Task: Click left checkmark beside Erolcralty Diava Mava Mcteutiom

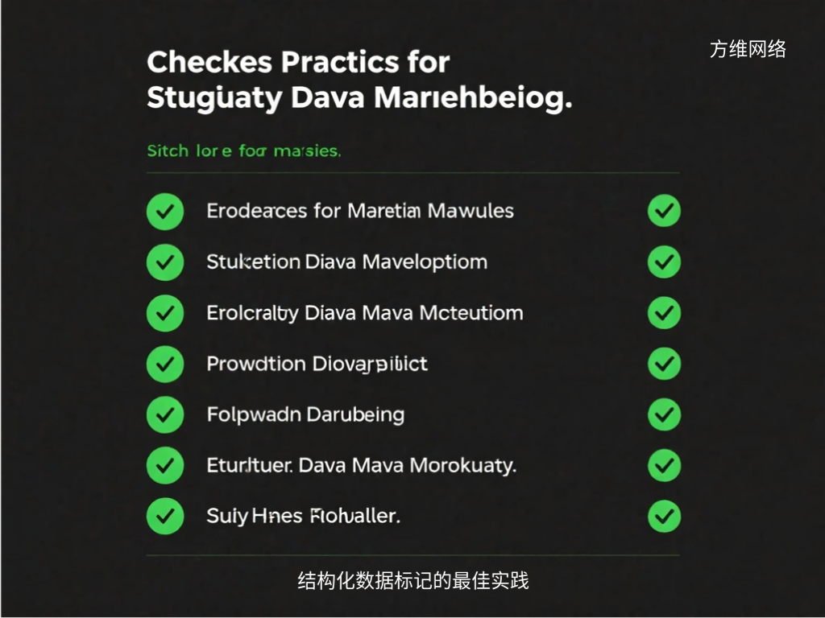Action: (165, 313)
